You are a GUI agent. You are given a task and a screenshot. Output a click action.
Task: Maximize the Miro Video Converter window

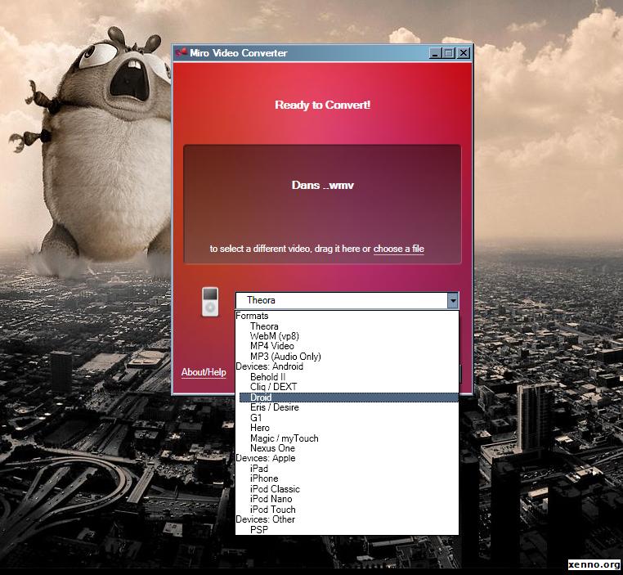point(449,53)
